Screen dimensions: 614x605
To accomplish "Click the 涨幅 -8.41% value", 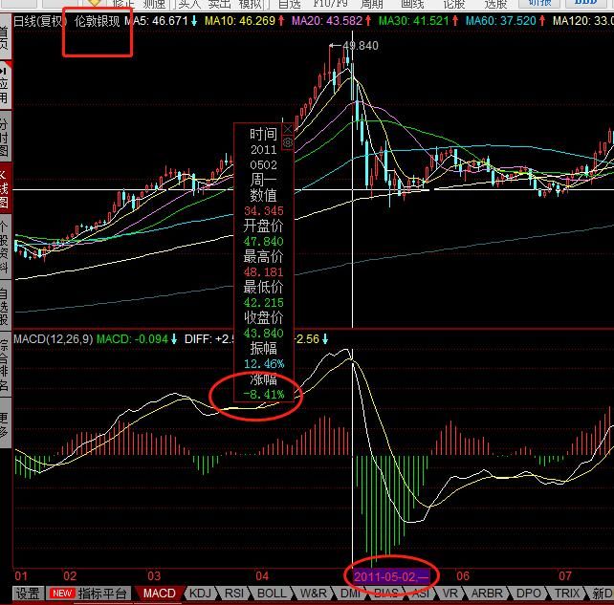I will (x=264, y=395).
